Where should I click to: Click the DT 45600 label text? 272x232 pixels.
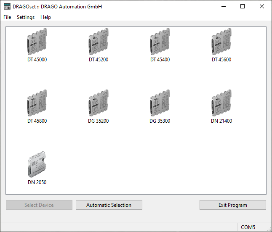click(x=221, y=60)
